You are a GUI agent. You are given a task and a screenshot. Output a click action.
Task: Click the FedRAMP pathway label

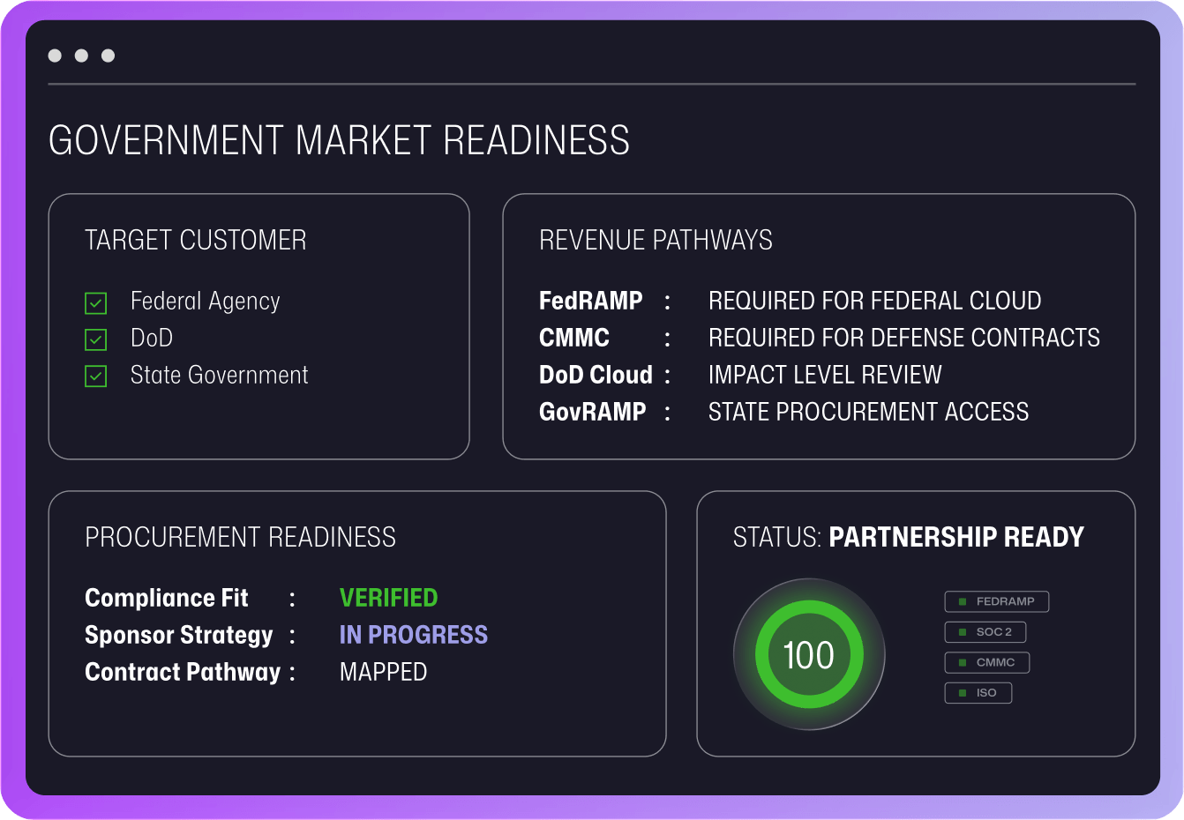point(591,301)
